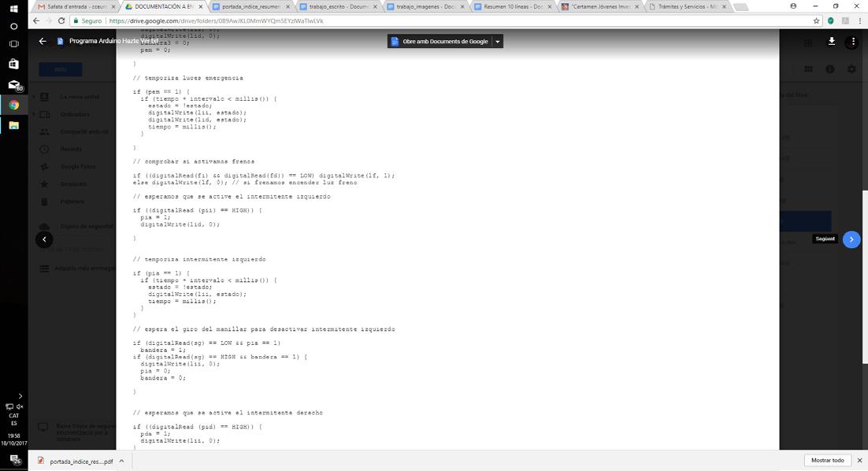Open the preview more-actions menu

[853, 42]
